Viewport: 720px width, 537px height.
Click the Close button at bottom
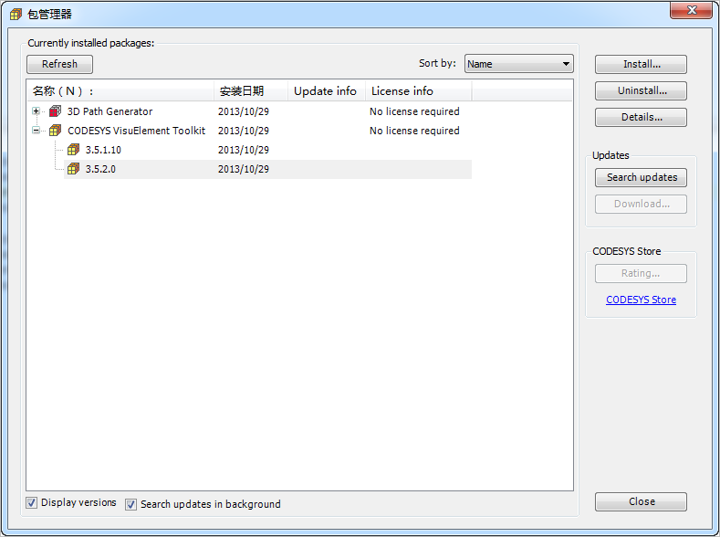coord(641,501)
